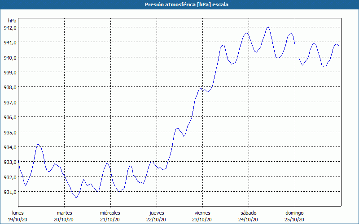The width and height of the screenshot is (359, 224).
Task: Click the 'lunes' day label
Action: click(18, 213)
